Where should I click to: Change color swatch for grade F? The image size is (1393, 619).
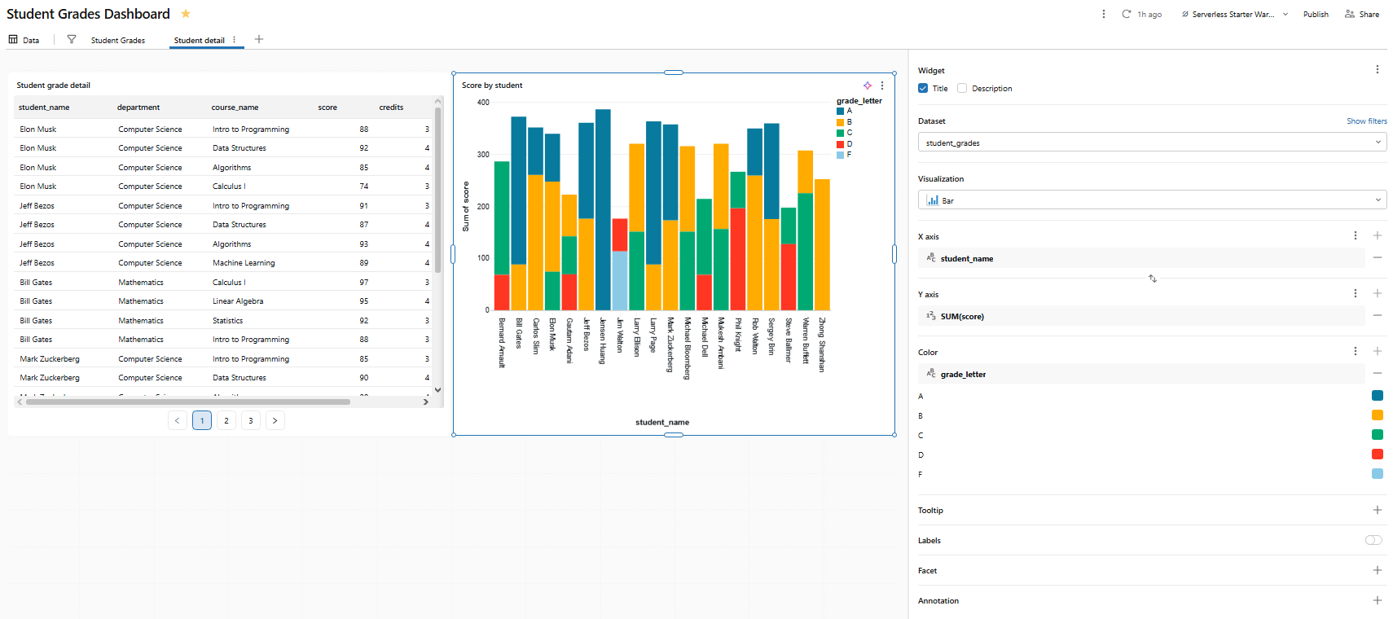1378,474
